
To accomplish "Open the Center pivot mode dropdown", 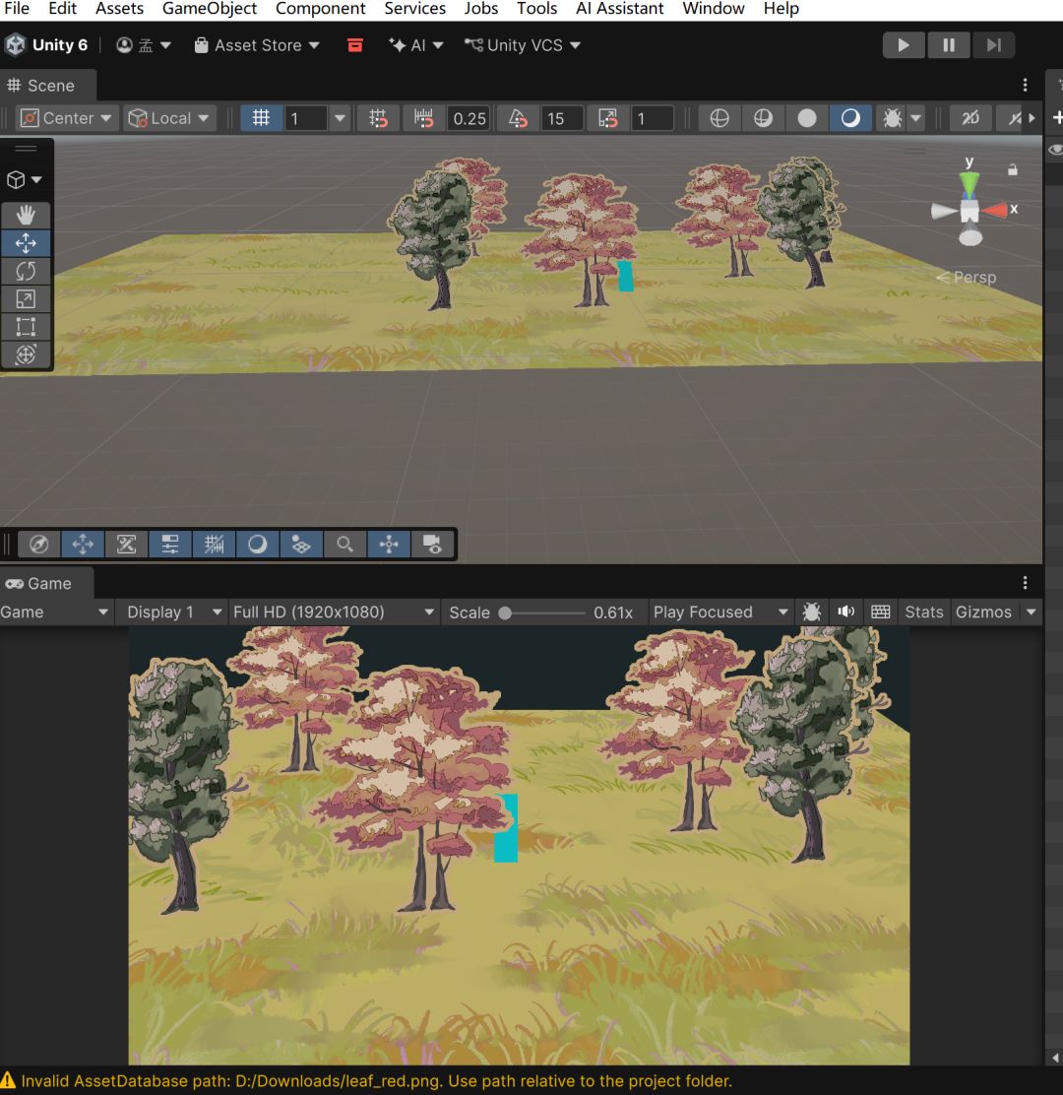I will pos(66,118).
